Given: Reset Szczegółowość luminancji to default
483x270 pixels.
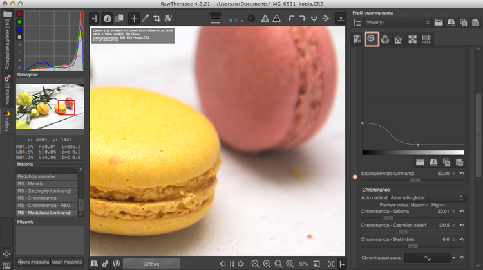Looking at the screenshot, I should tap(462, 174).
